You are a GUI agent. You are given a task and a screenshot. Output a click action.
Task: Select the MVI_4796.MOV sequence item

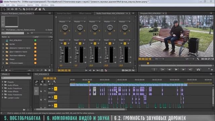(15, 40)
